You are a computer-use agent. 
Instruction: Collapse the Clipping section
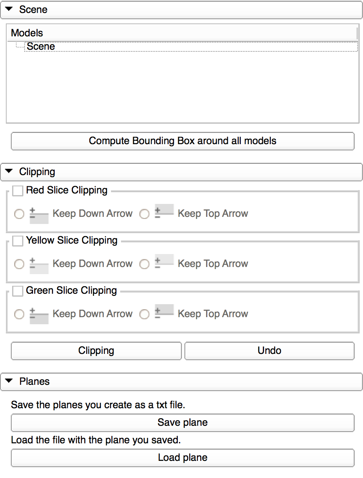9,171
